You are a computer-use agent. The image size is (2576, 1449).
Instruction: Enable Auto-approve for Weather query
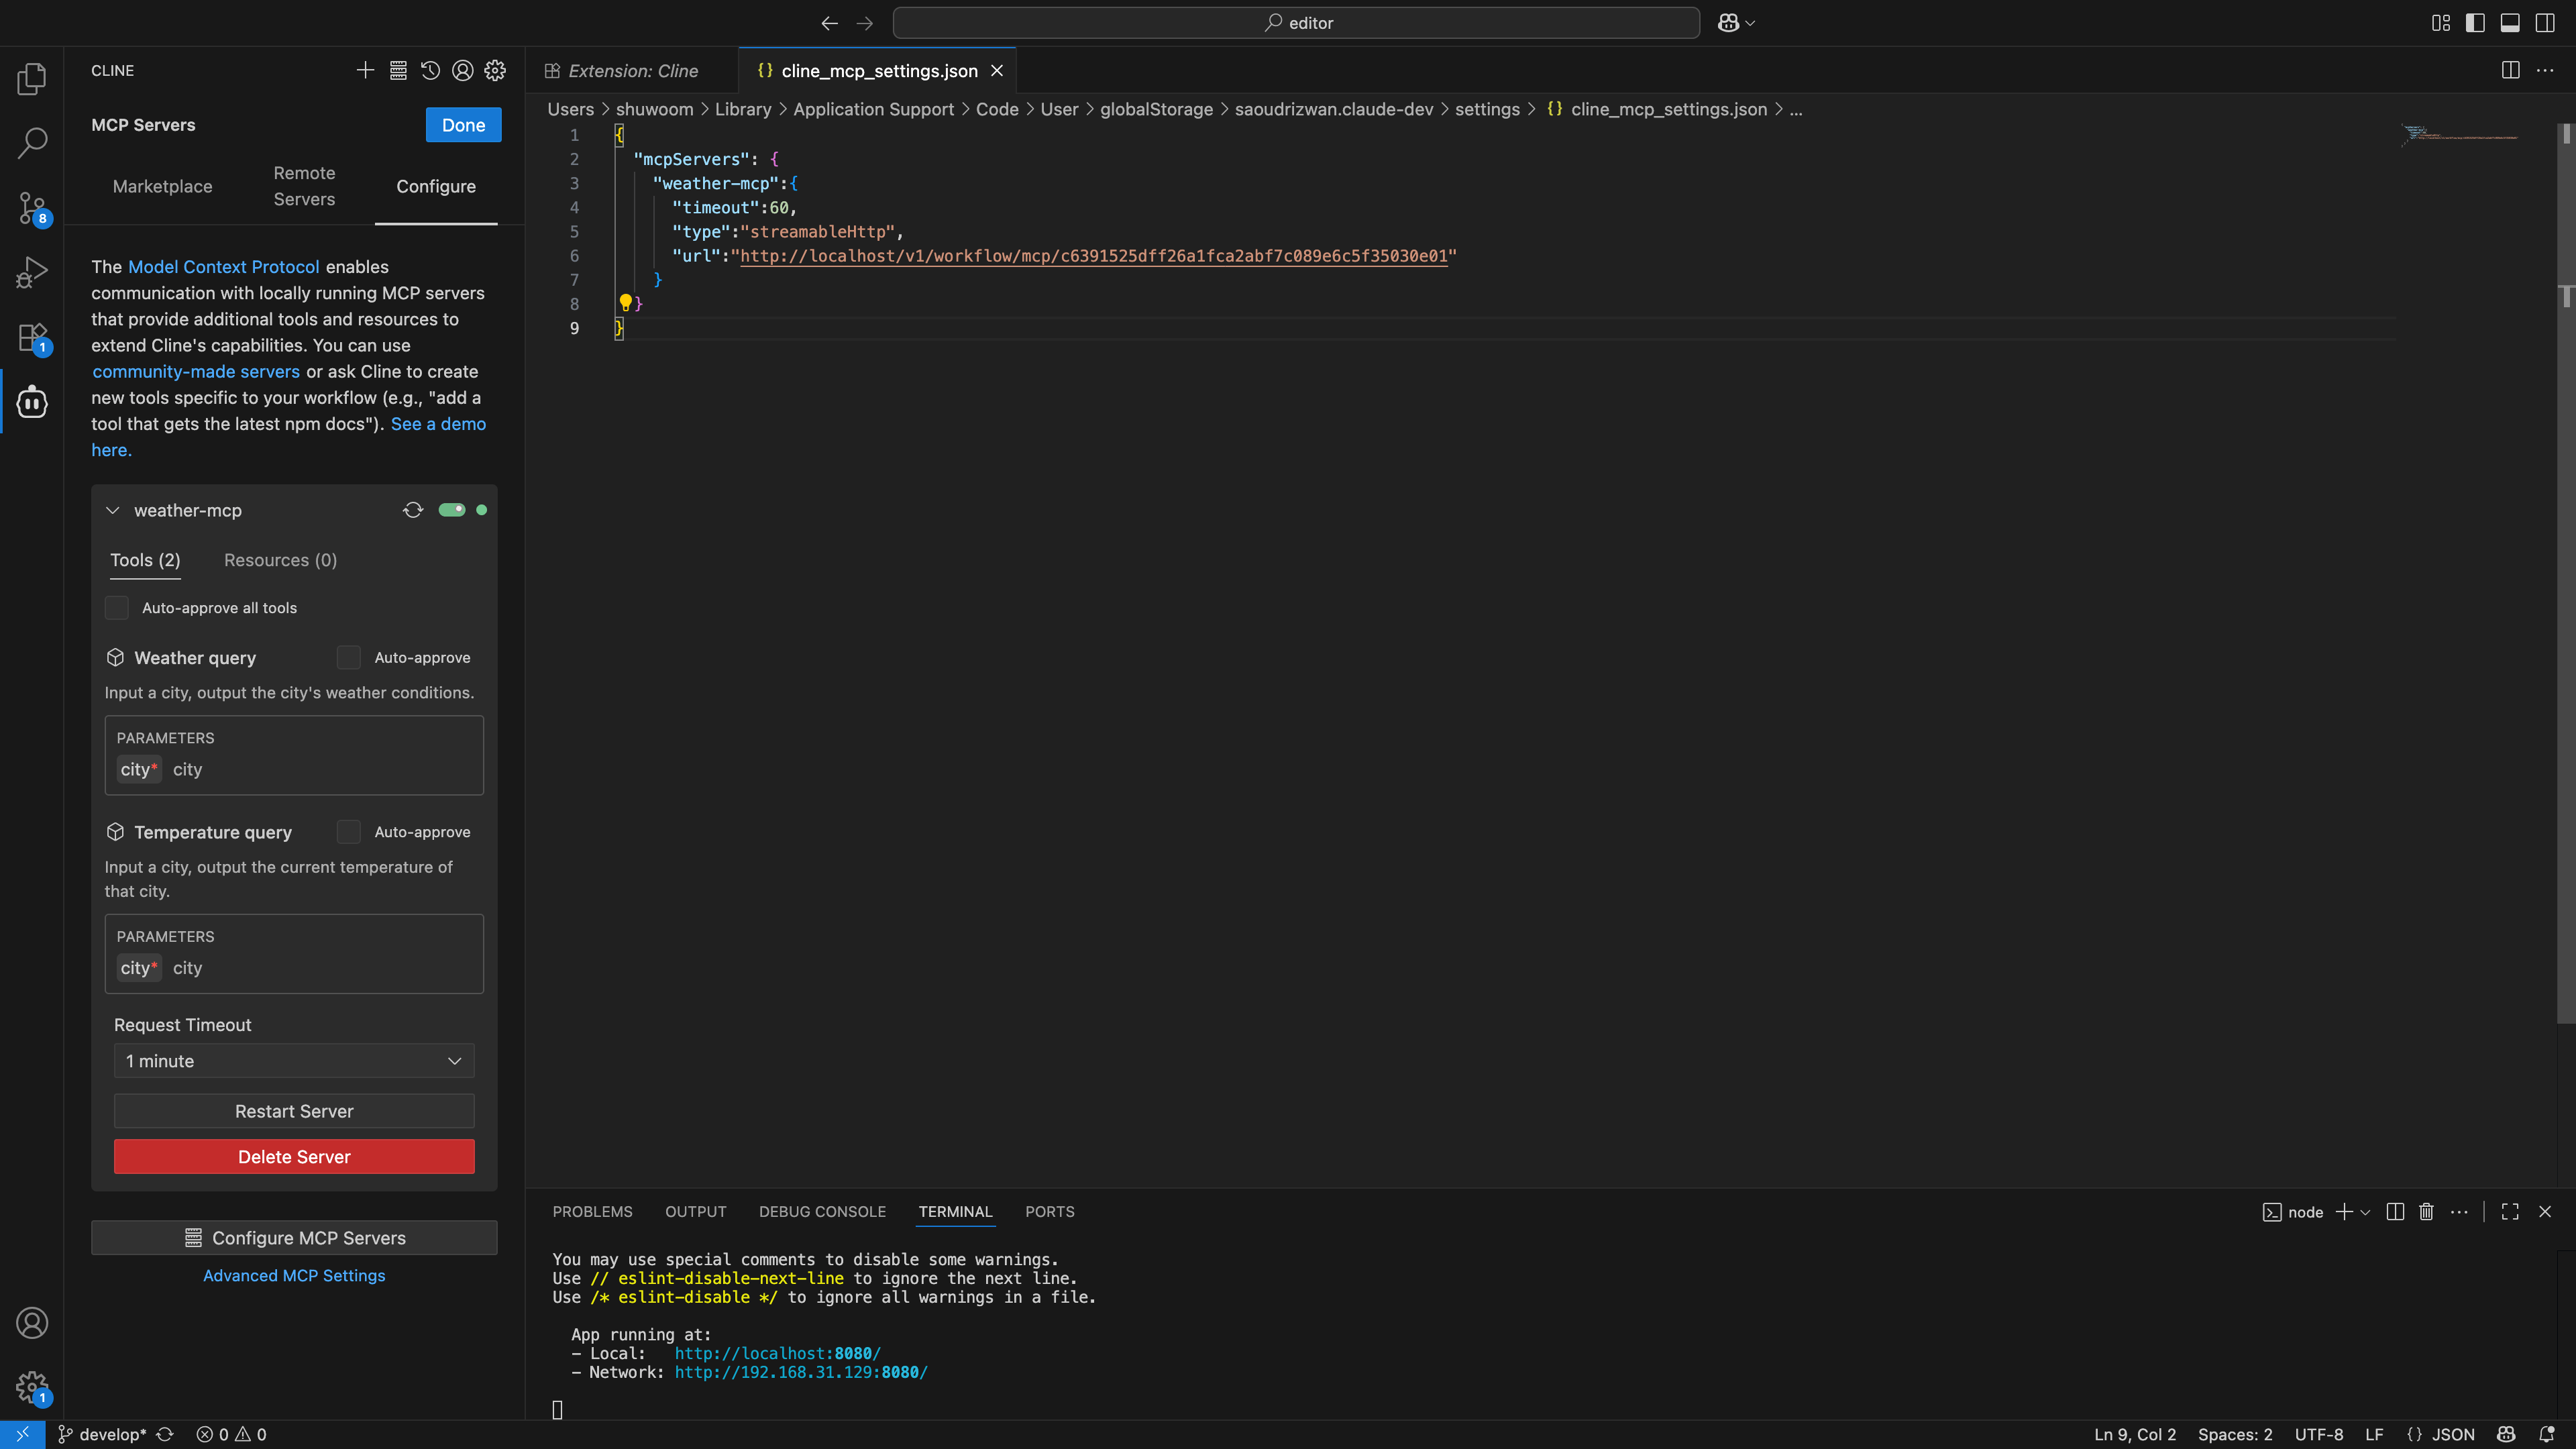tap(348, 657)
